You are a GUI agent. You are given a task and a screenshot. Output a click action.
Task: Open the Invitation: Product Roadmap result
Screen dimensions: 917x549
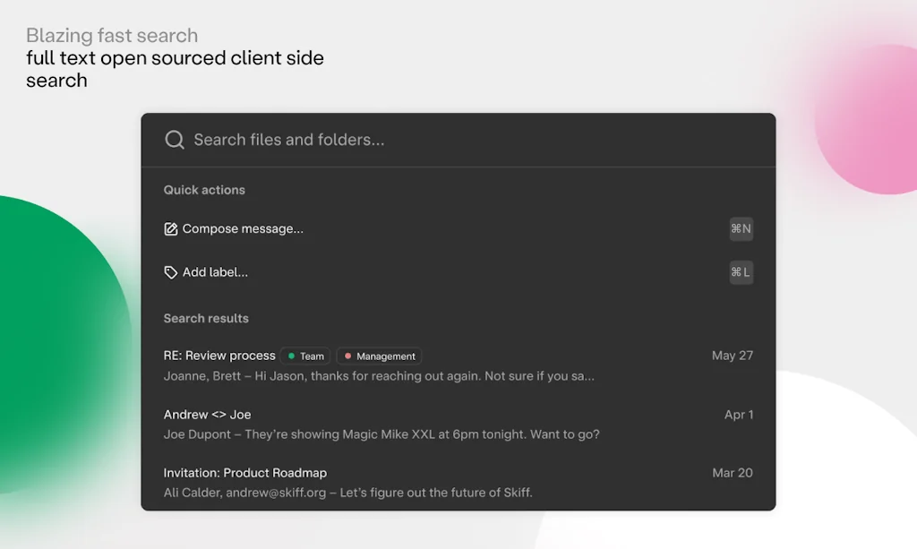click(244, 473)
